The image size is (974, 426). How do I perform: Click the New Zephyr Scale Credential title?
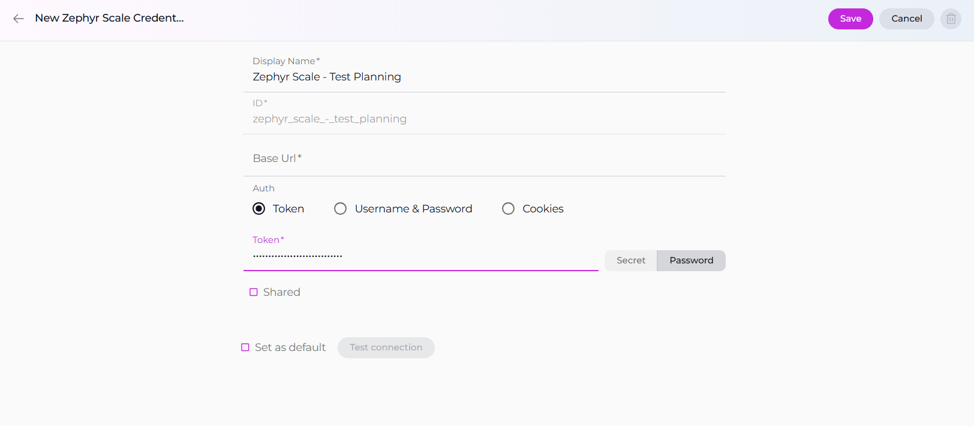click(109, 18)
